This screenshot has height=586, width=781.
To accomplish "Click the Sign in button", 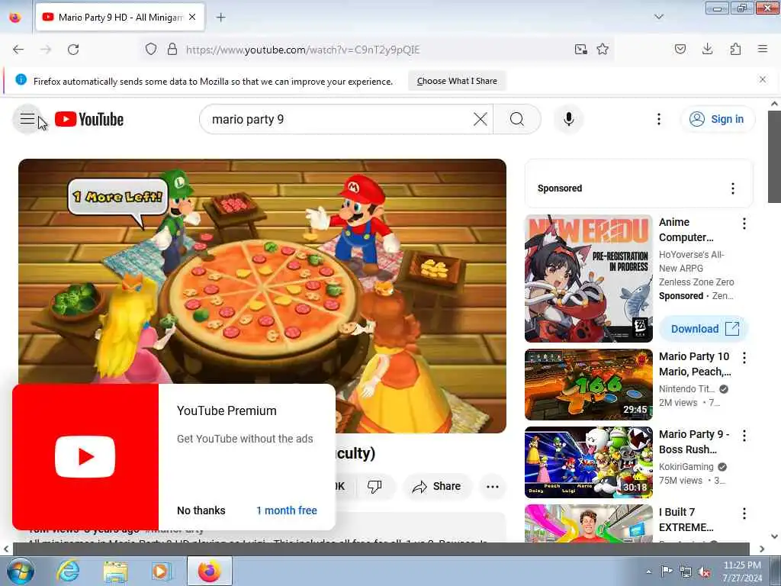I will (718, 119).
